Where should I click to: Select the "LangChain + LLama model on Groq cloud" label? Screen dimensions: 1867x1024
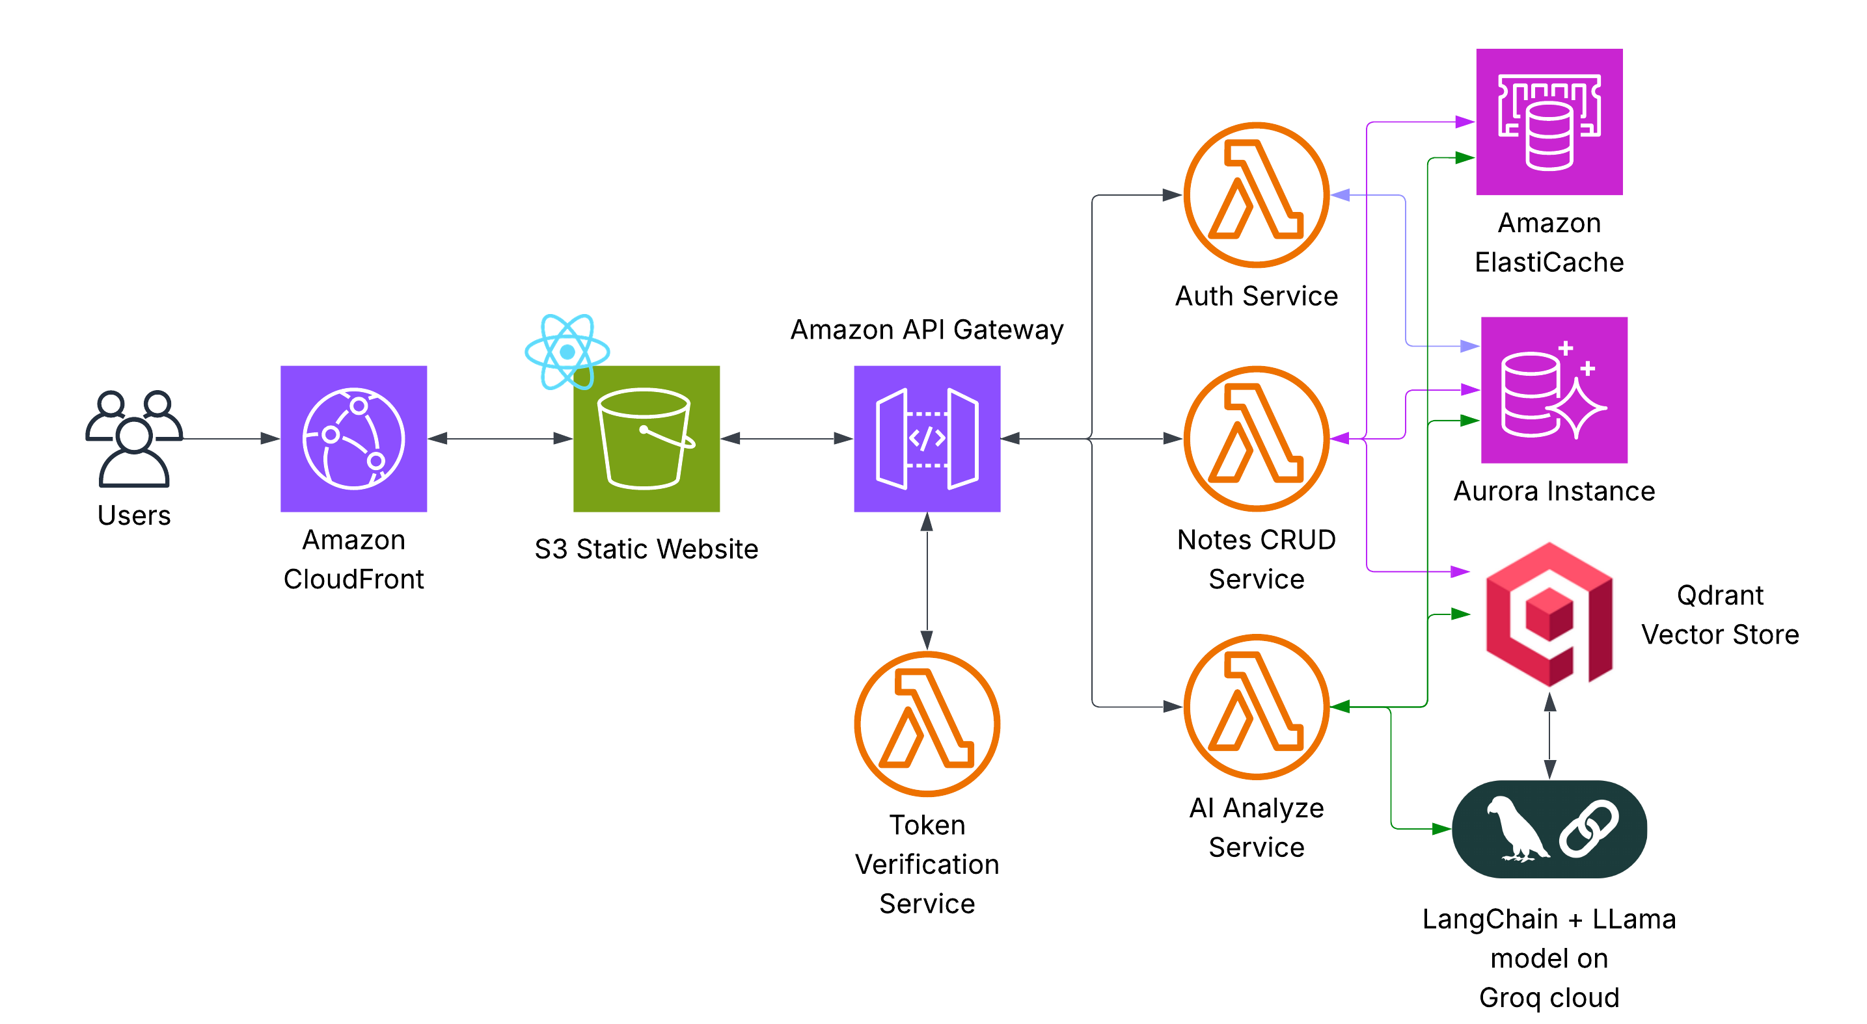click(1549, 958)
